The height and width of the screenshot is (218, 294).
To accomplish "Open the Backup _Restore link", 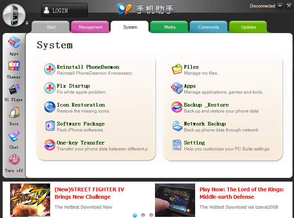I will 206,105.
